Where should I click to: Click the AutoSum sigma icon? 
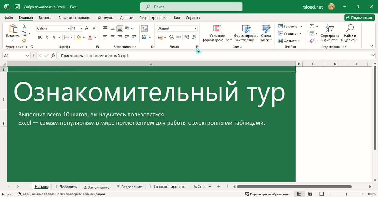[312, 27]
